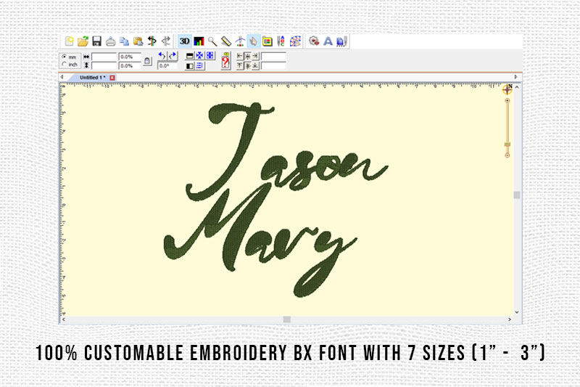Click the align top icon

pos(240,66)
